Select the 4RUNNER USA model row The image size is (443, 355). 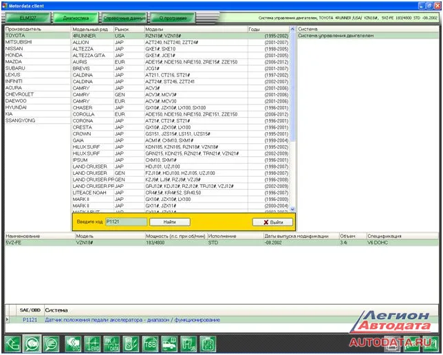(180, 36)
